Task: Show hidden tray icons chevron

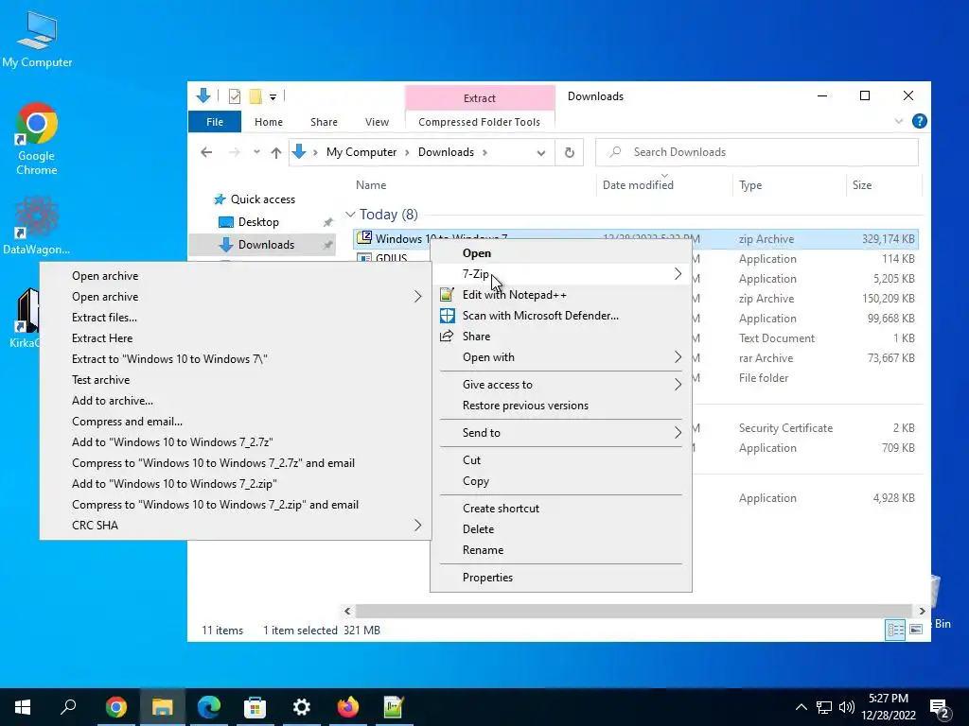Action: point(801,707)
